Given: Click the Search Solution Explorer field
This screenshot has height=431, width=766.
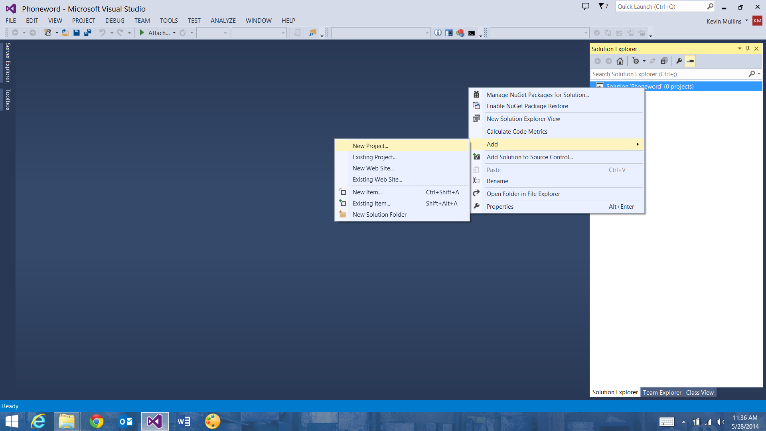Looking at the screenshot, I should (668, 74).
